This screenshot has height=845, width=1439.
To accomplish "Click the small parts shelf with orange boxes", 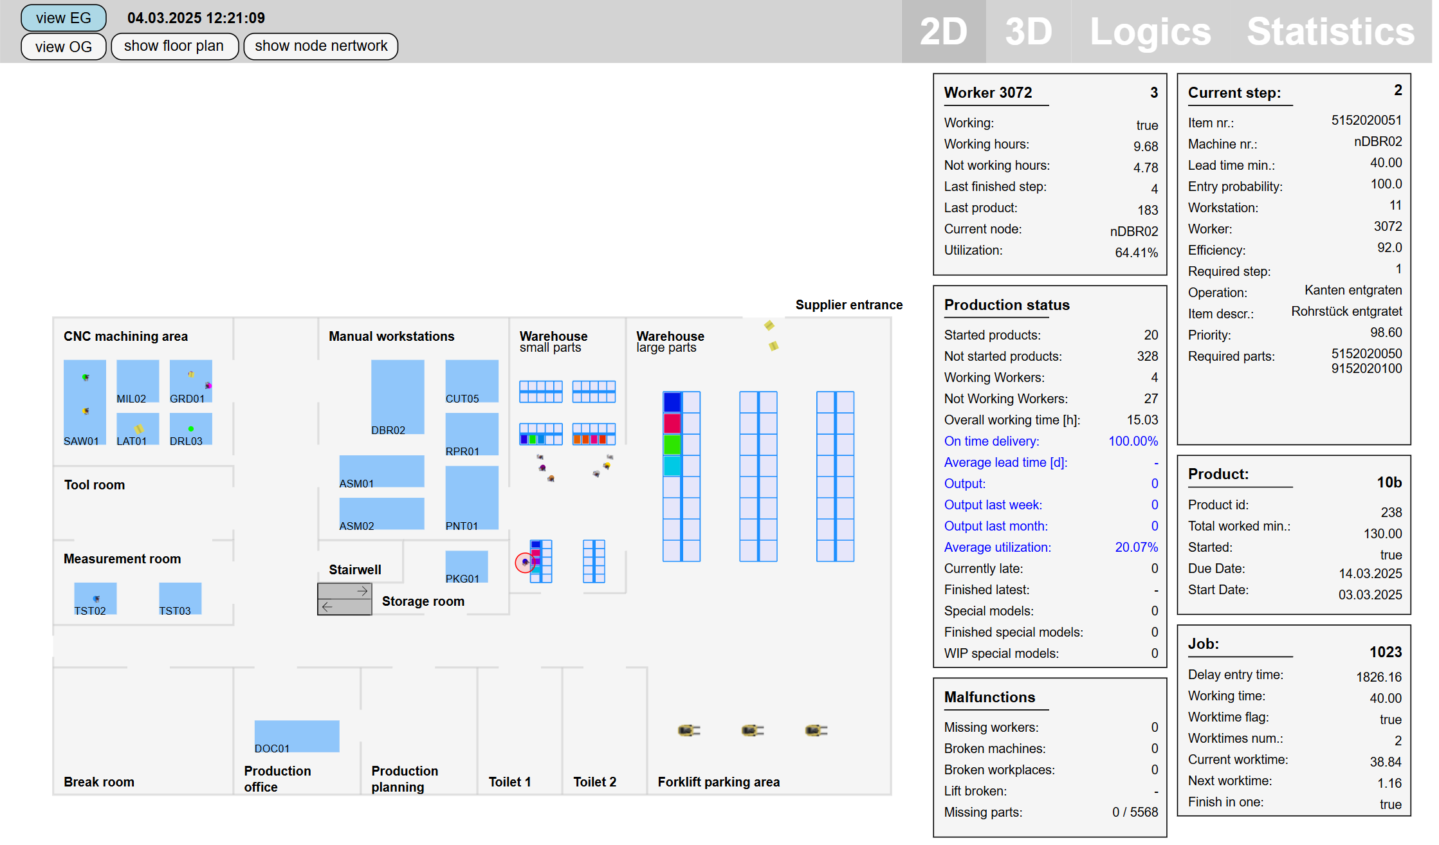I will 594,434.
